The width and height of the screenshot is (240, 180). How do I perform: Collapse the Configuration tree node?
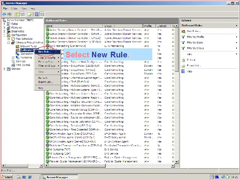(4, 35)
